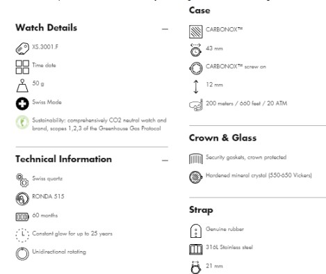Click the price tag icon beside XS.3001.F

coord(22,49)
